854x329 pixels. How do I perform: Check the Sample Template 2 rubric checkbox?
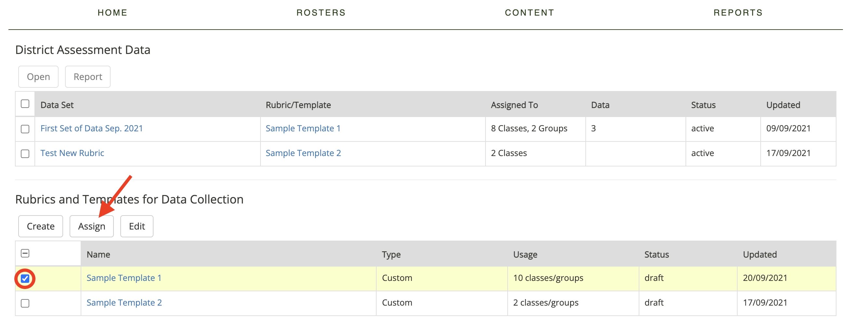click(25, 303)
